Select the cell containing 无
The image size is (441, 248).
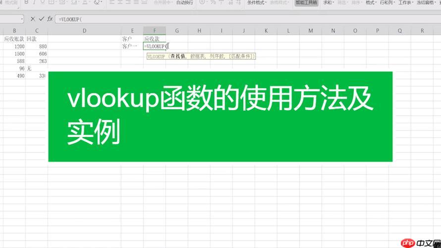click(37, 68)
